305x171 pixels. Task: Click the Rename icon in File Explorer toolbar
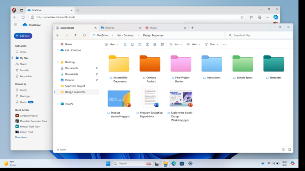pyautogui.click(x=148, y=45)
